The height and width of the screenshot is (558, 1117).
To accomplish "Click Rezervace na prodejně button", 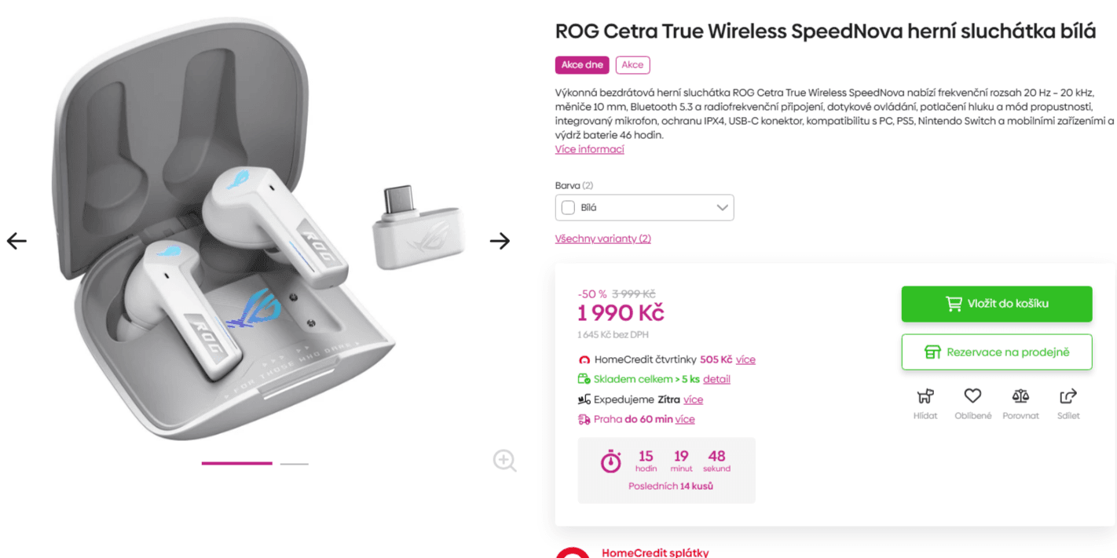I will click(996, 352).
